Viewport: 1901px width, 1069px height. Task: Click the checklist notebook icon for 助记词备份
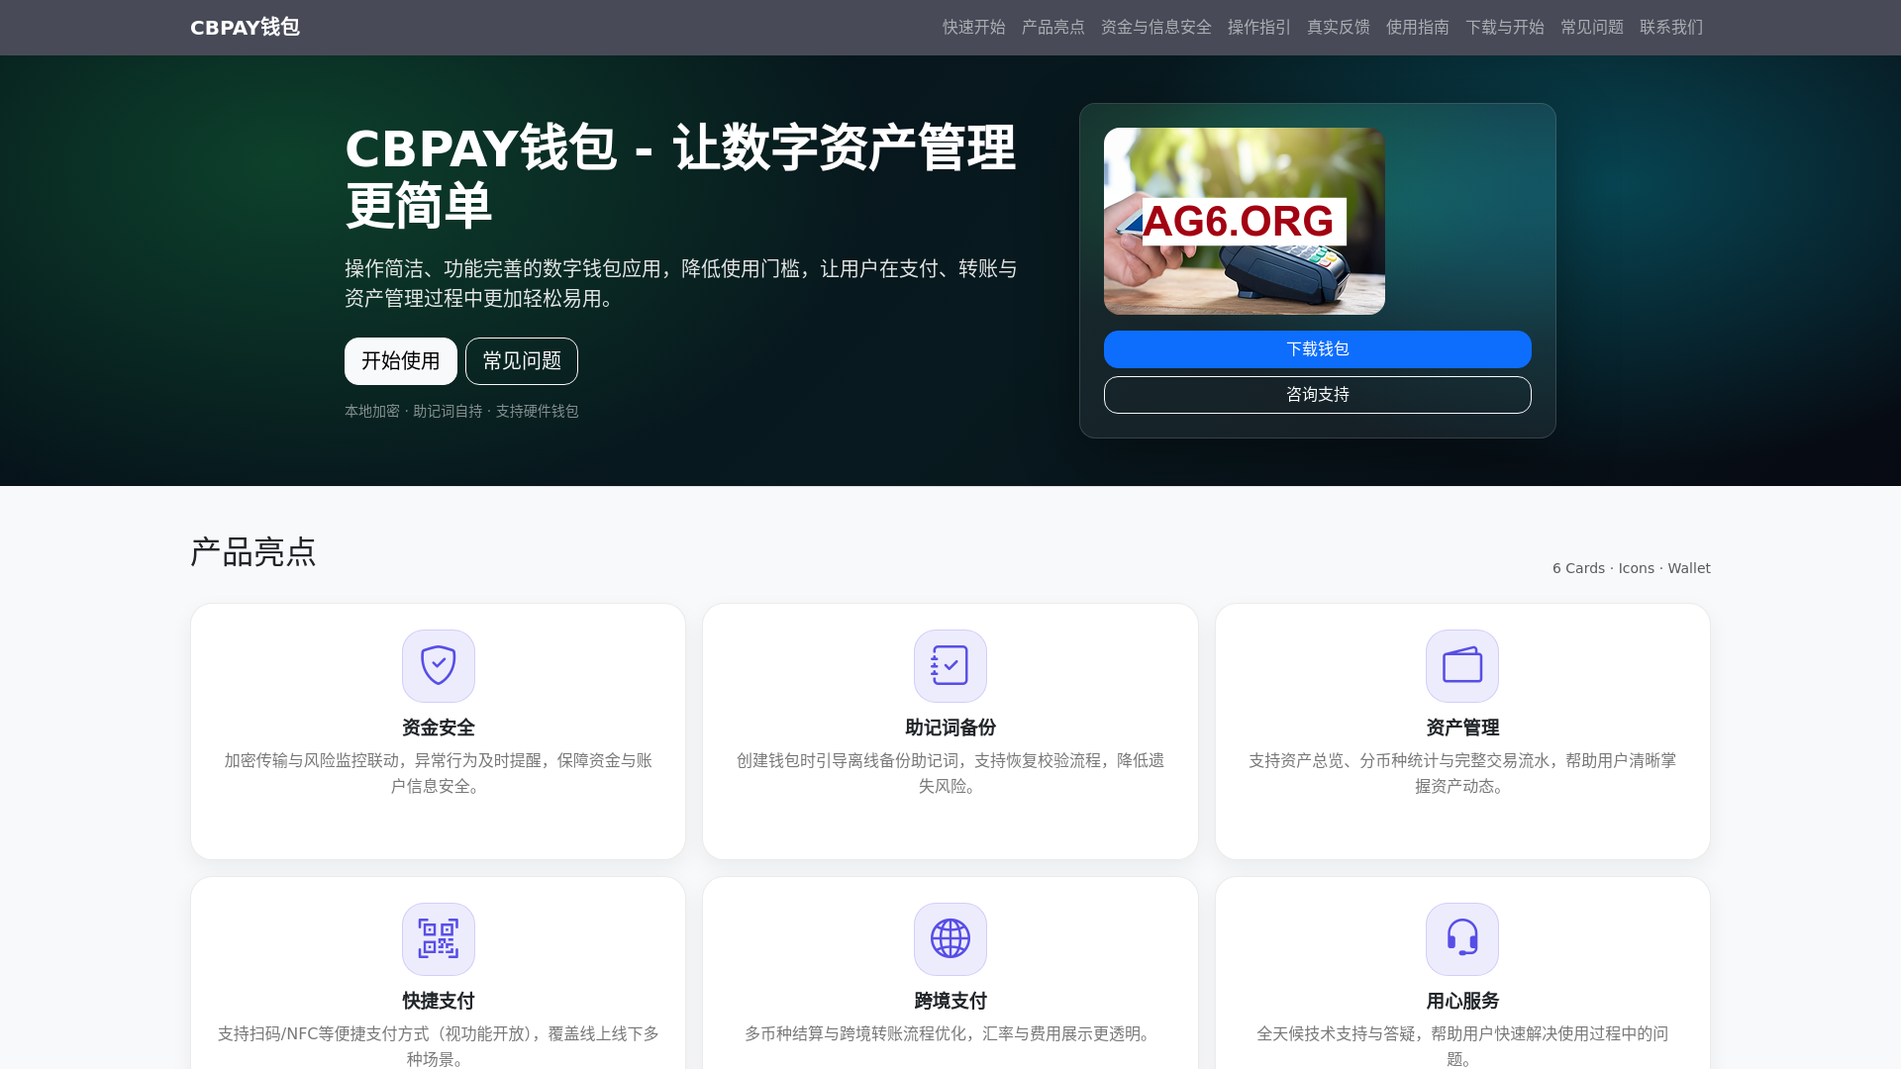[x=950, y=666]
